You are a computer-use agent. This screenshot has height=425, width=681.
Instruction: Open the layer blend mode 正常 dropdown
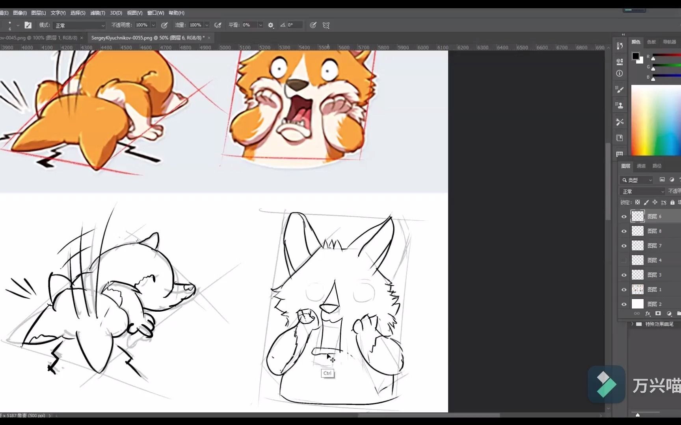click(x=643, y=191)
